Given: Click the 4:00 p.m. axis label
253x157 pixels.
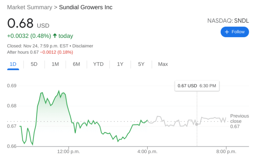Looking at the screenshot, I should (147, 151).
